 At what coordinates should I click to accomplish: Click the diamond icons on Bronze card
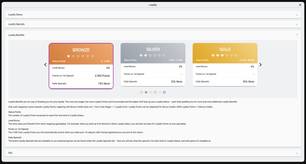(81, 56)
